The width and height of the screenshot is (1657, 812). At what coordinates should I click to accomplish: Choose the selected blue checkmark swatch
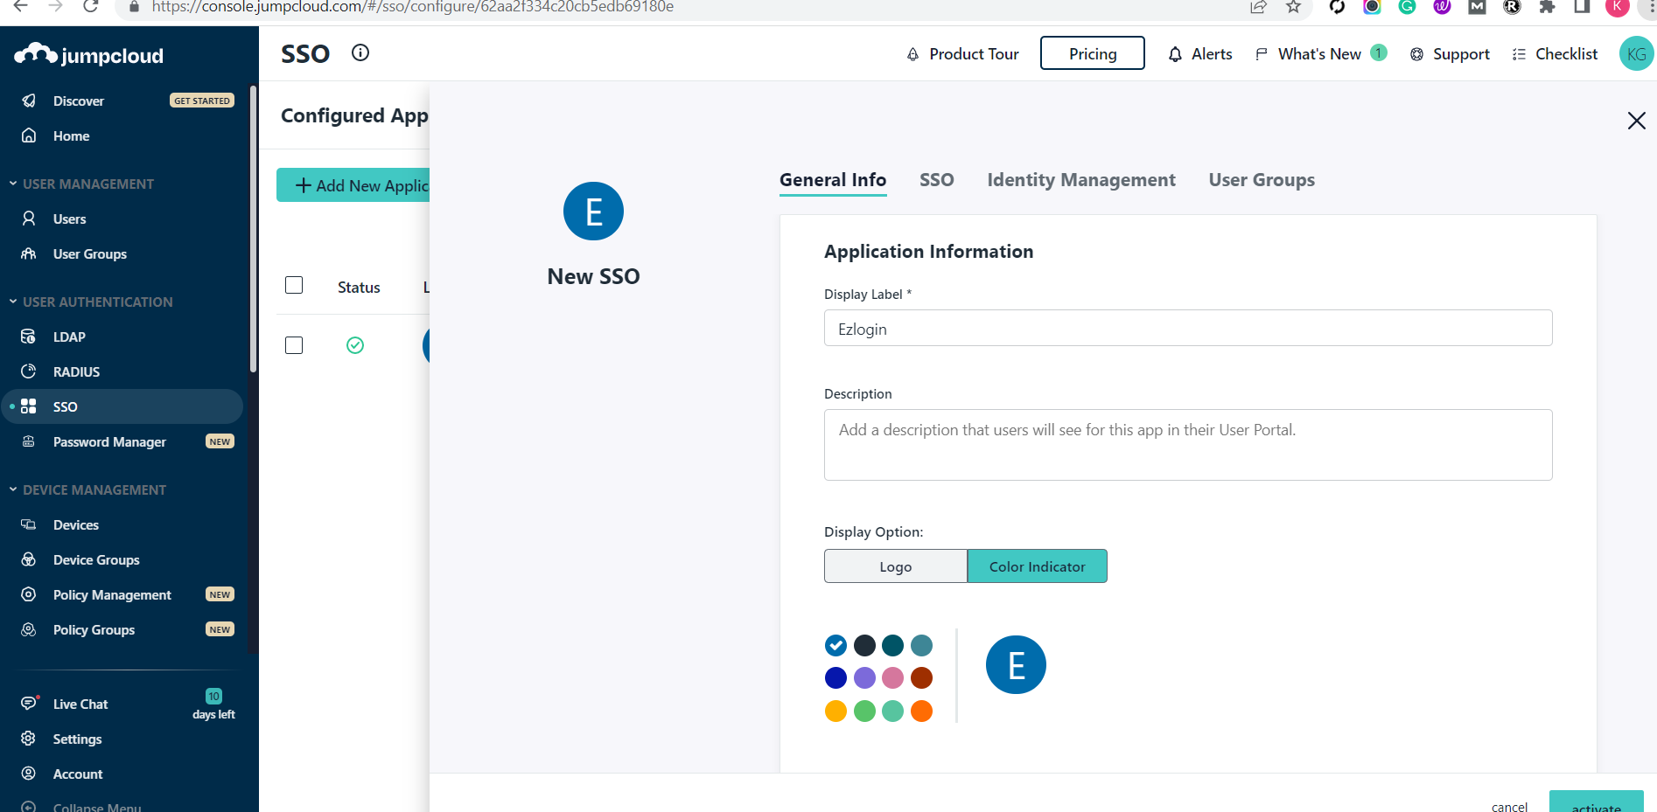coord(835,645)
